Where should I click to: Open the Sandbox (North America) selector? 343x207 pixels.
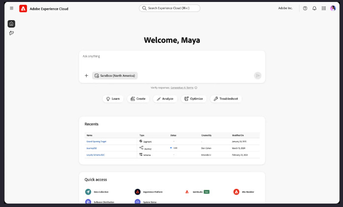click(115, 75)
